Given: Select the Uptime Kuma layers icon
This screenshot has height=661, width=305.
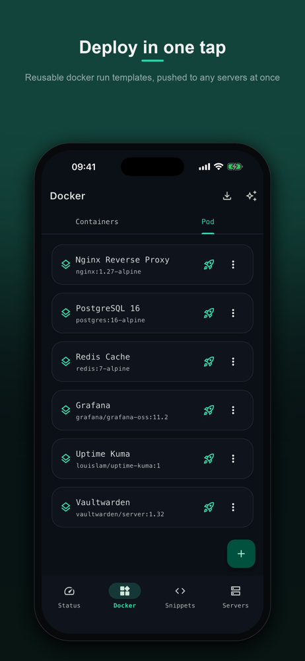Looking at the screenshot, I should coord(66,458).
